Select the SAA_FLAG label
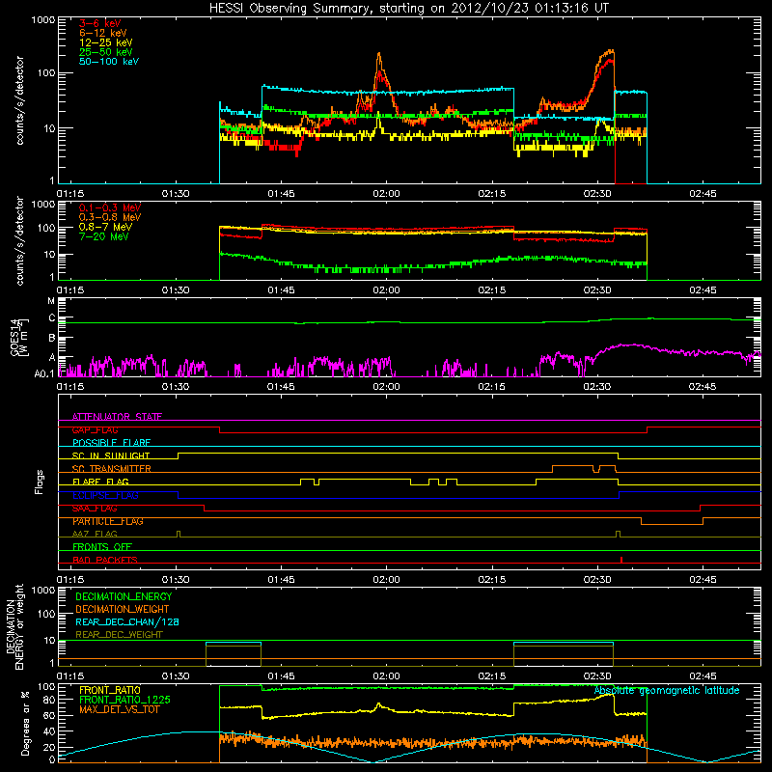 [95, 509]
